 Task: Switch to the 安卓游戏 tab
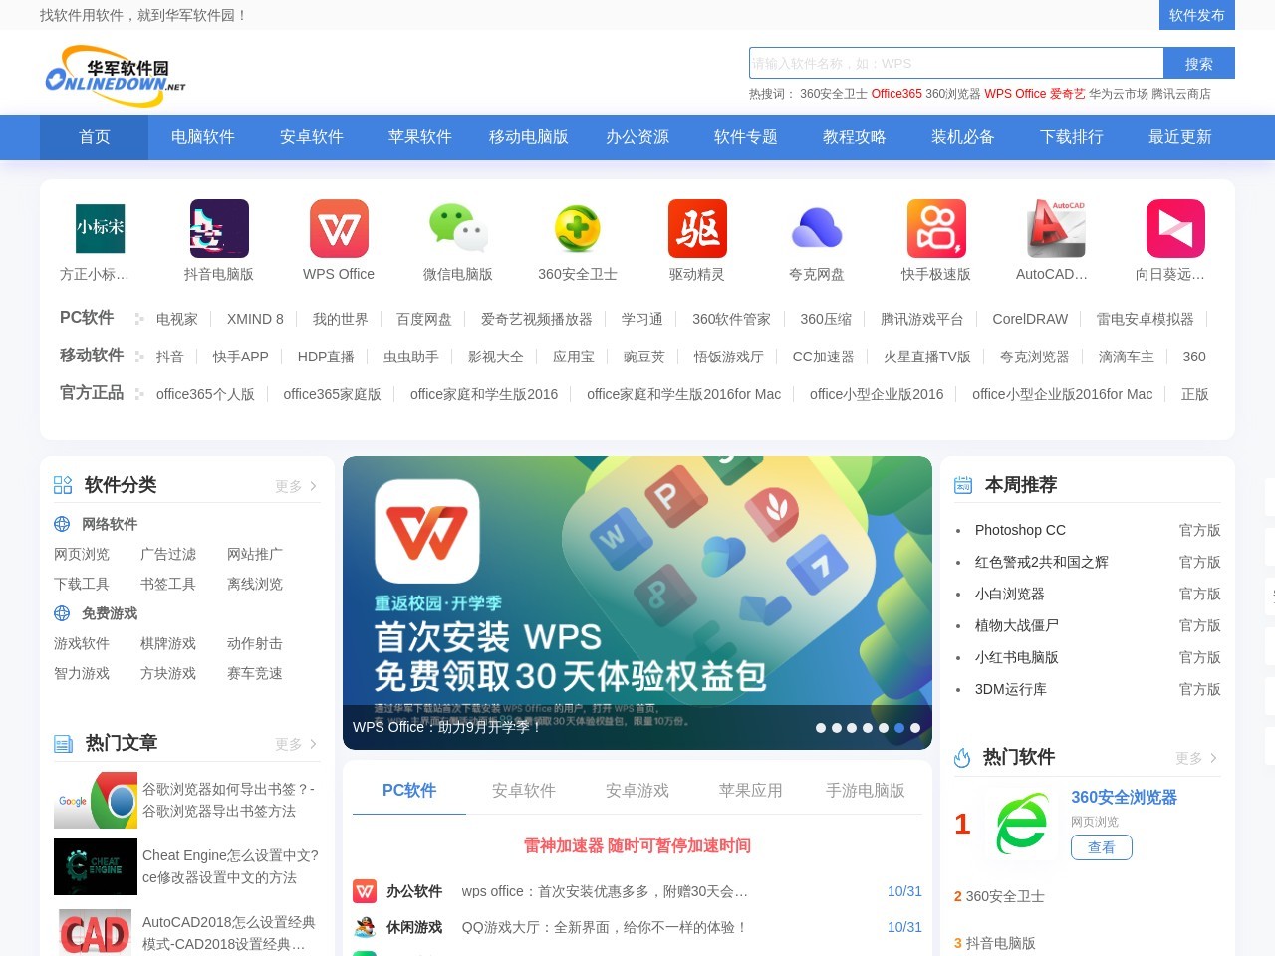click(x=637, y=791)
